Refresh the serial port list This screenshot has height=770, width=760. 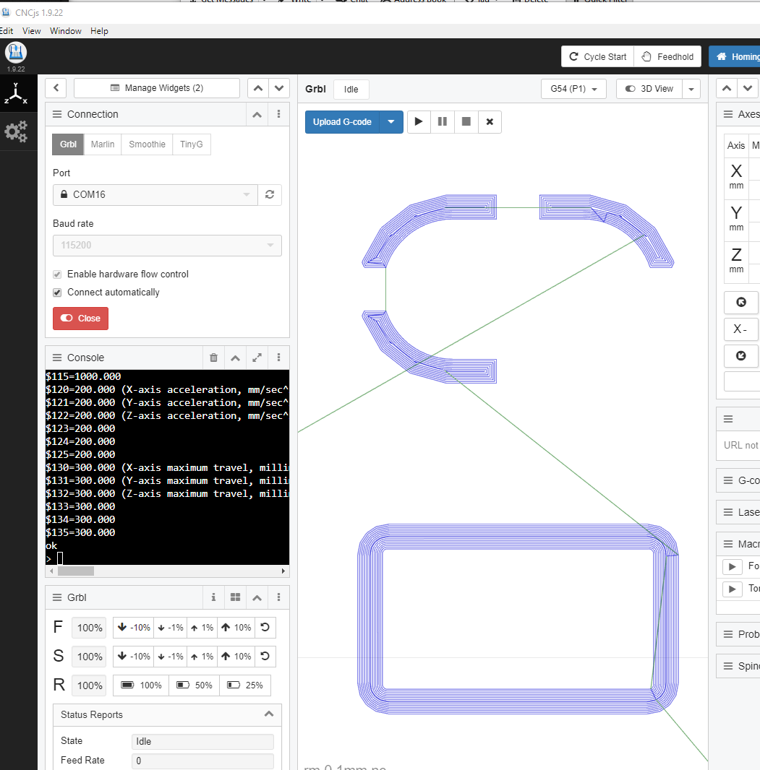270,194
